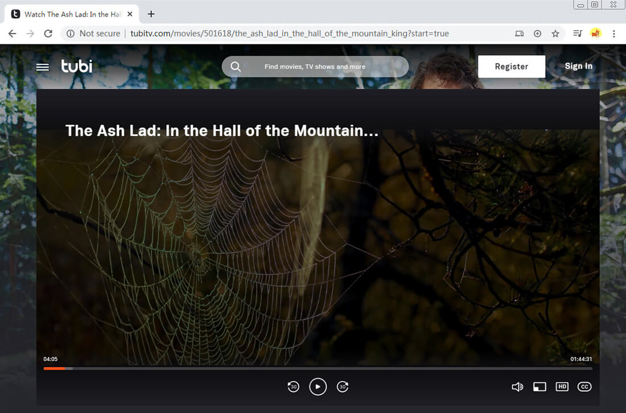Image resolution: width=626 pixels, height=413 pixels.
Task: Go back in browser
Action: (x=13, y=34)
